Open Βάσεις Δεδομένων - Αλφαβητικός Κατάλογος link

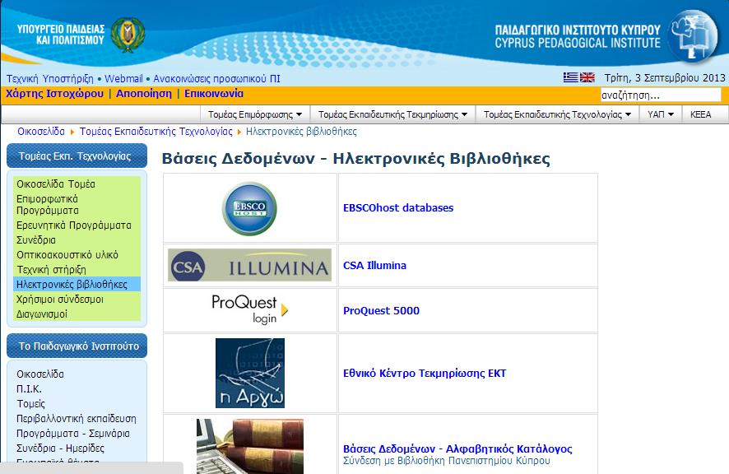point(457,448)
